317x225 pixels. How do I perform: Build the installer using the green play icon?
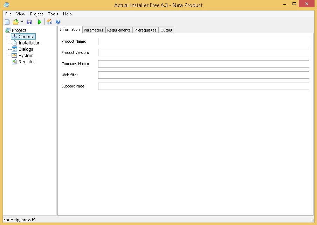pyautogui.click(x=39, y=22)
